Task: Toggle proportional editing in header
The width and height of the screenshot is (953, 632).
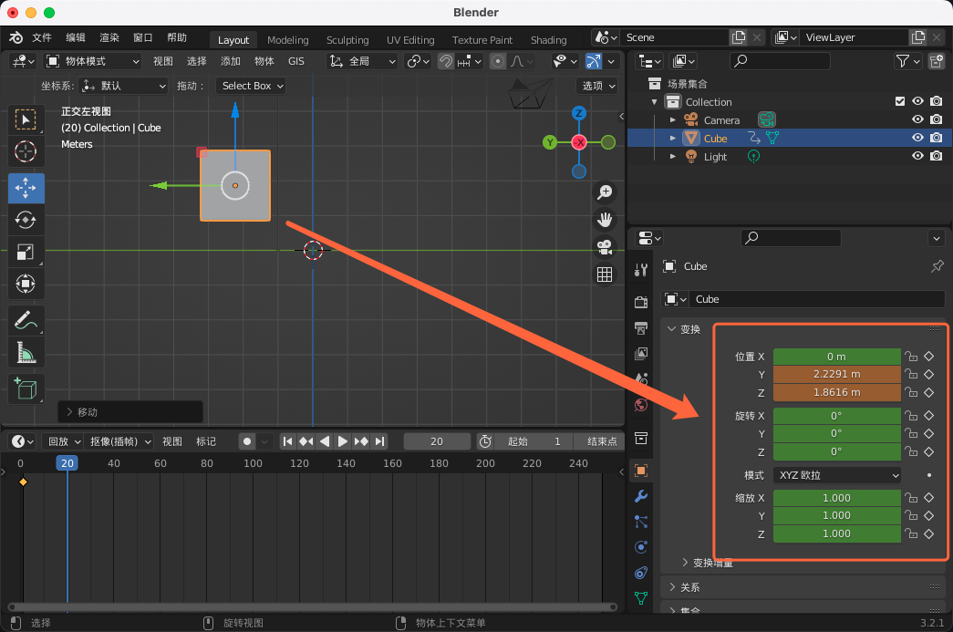Action: (x=498, y=61)
